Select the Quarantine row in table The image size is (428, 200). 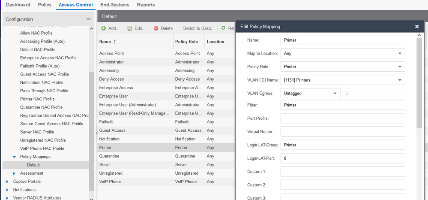109,156
